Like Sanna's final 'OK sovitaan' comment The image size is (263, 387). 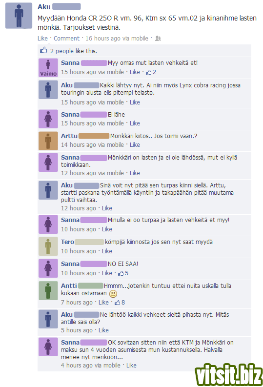coord(131,366)
